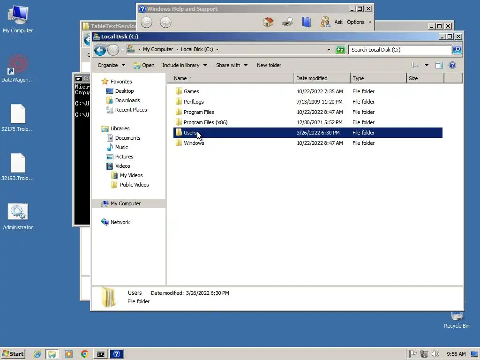This screenshot has width=480, height=360.
Task: Sort by Size column header
Action: [425, 78]
